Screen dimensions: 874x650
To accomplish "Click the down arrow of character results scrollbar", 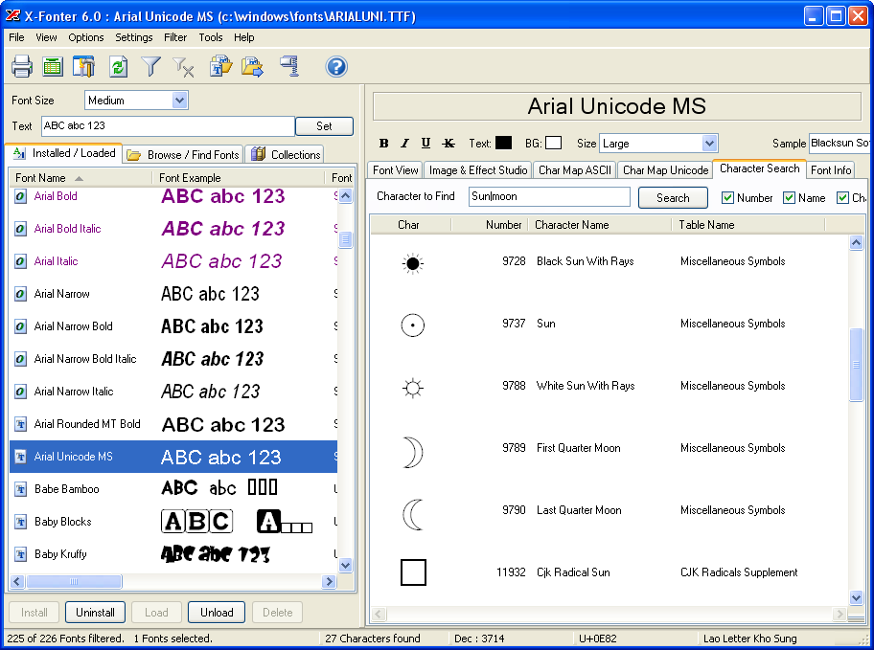I will coord(856,597).
